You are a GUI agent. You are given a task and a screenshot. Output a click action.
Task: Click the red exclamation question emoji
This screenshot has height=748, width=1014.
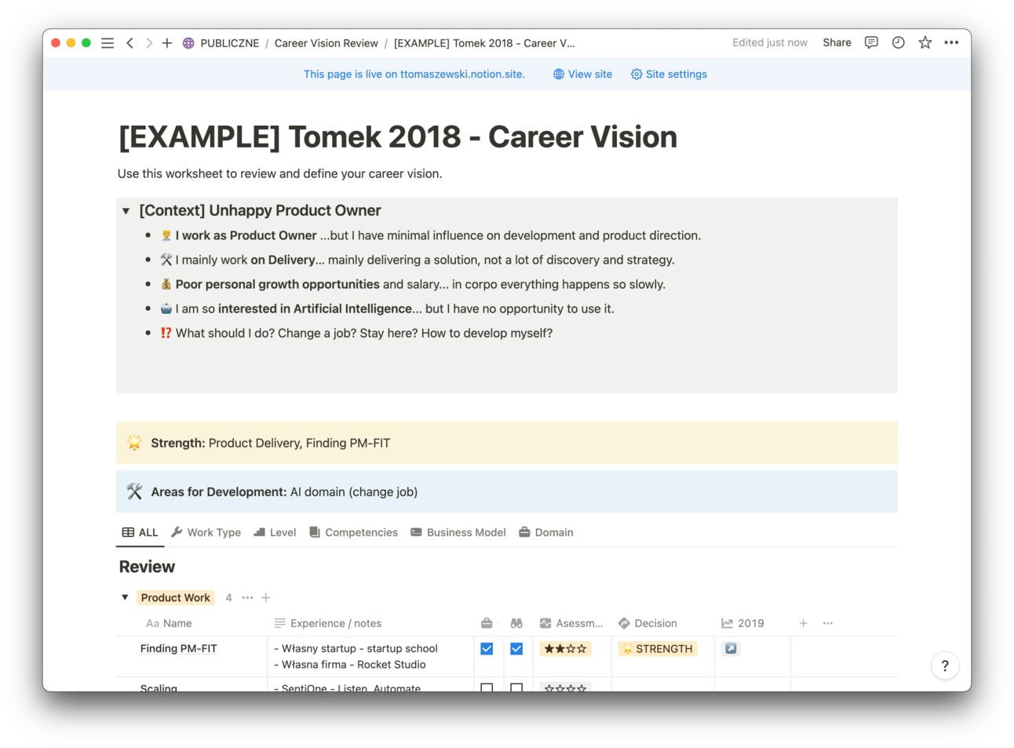pyautogui.click(x=166, y=333)
